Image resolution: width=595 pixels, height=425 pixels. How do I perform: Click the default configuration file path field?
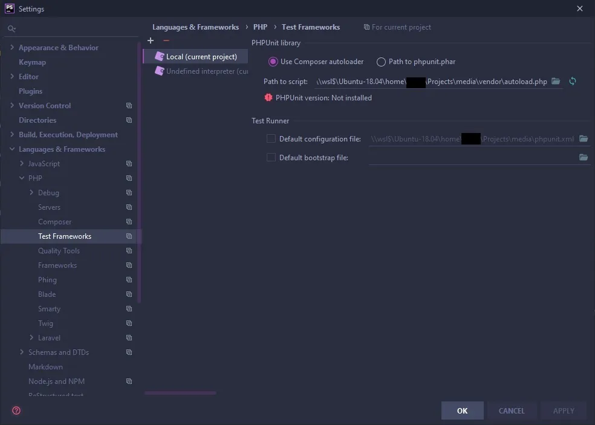(x=473, y=139)
